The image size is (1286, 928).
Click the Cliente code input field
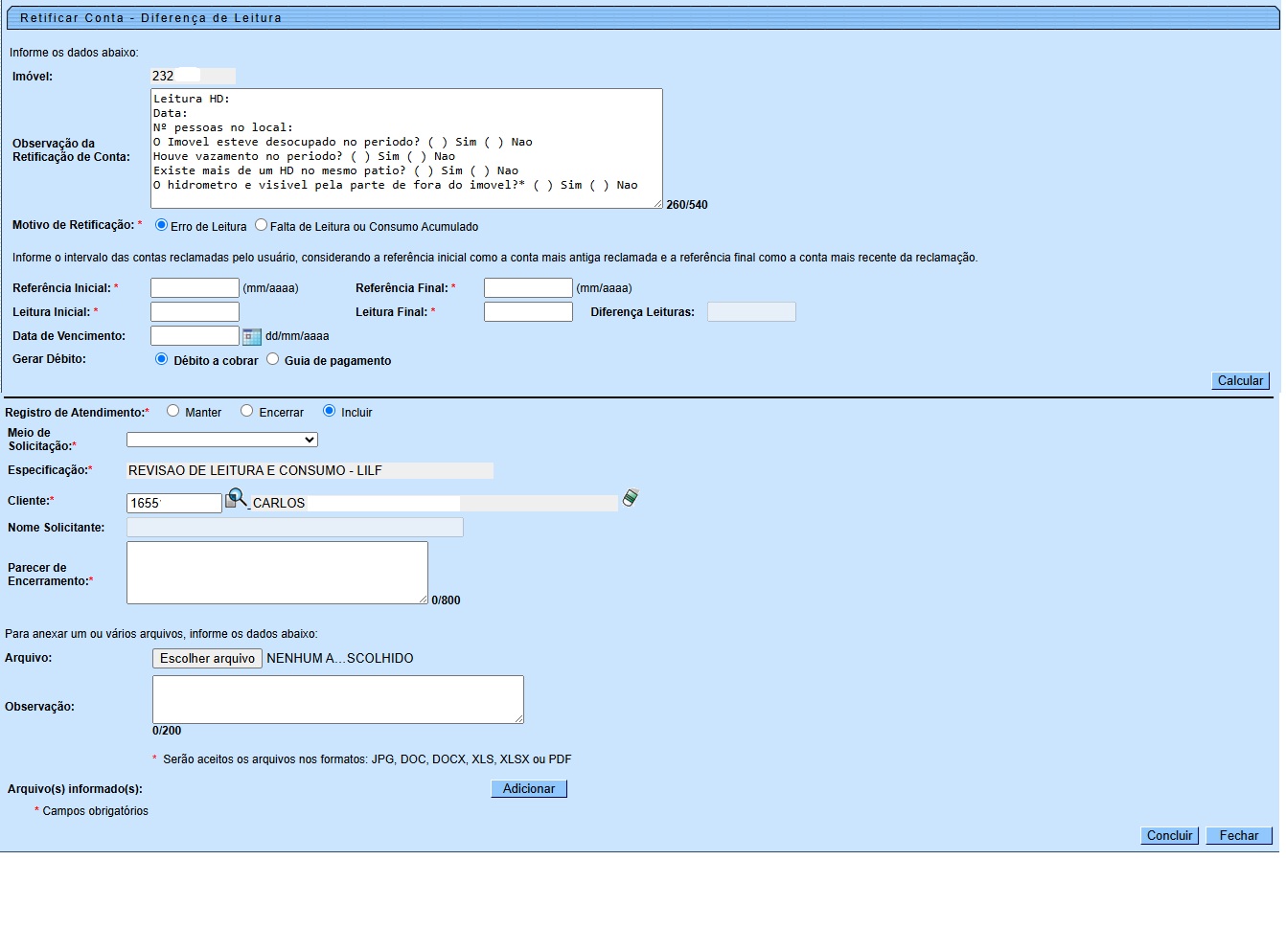click(x=174, y=503)
